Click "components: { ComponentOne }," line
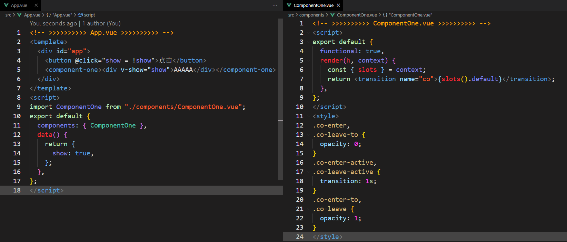This screenshot has width=567, height=242. pyautogui.click(x=92, y=125)
